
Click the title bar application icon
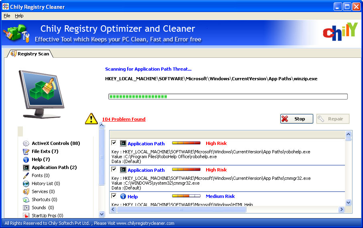6,6
